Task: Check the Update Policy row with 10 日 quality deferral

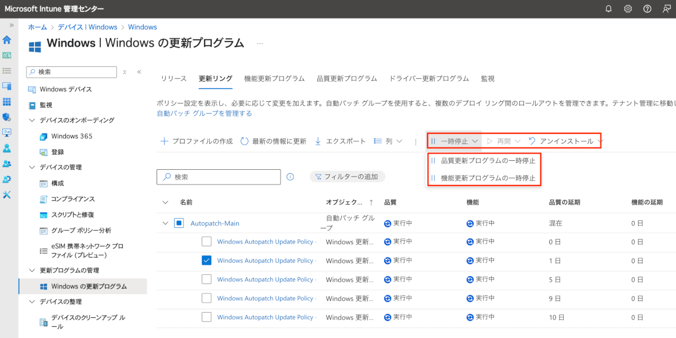Action: click(207, 317)
